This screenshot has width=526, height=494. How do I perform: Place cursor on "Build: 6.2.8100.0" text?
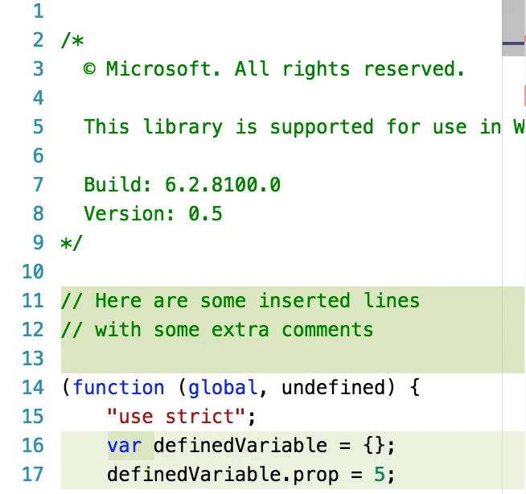coord(182,185)
